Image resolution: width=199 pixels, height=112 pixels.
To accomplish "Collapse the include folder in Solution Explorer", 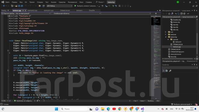I will [x=168, y=40].
